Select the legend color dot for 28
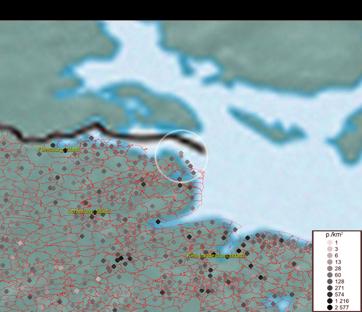Image resolution: width=362 pixels, height=312 pixels. pos(330,268)
